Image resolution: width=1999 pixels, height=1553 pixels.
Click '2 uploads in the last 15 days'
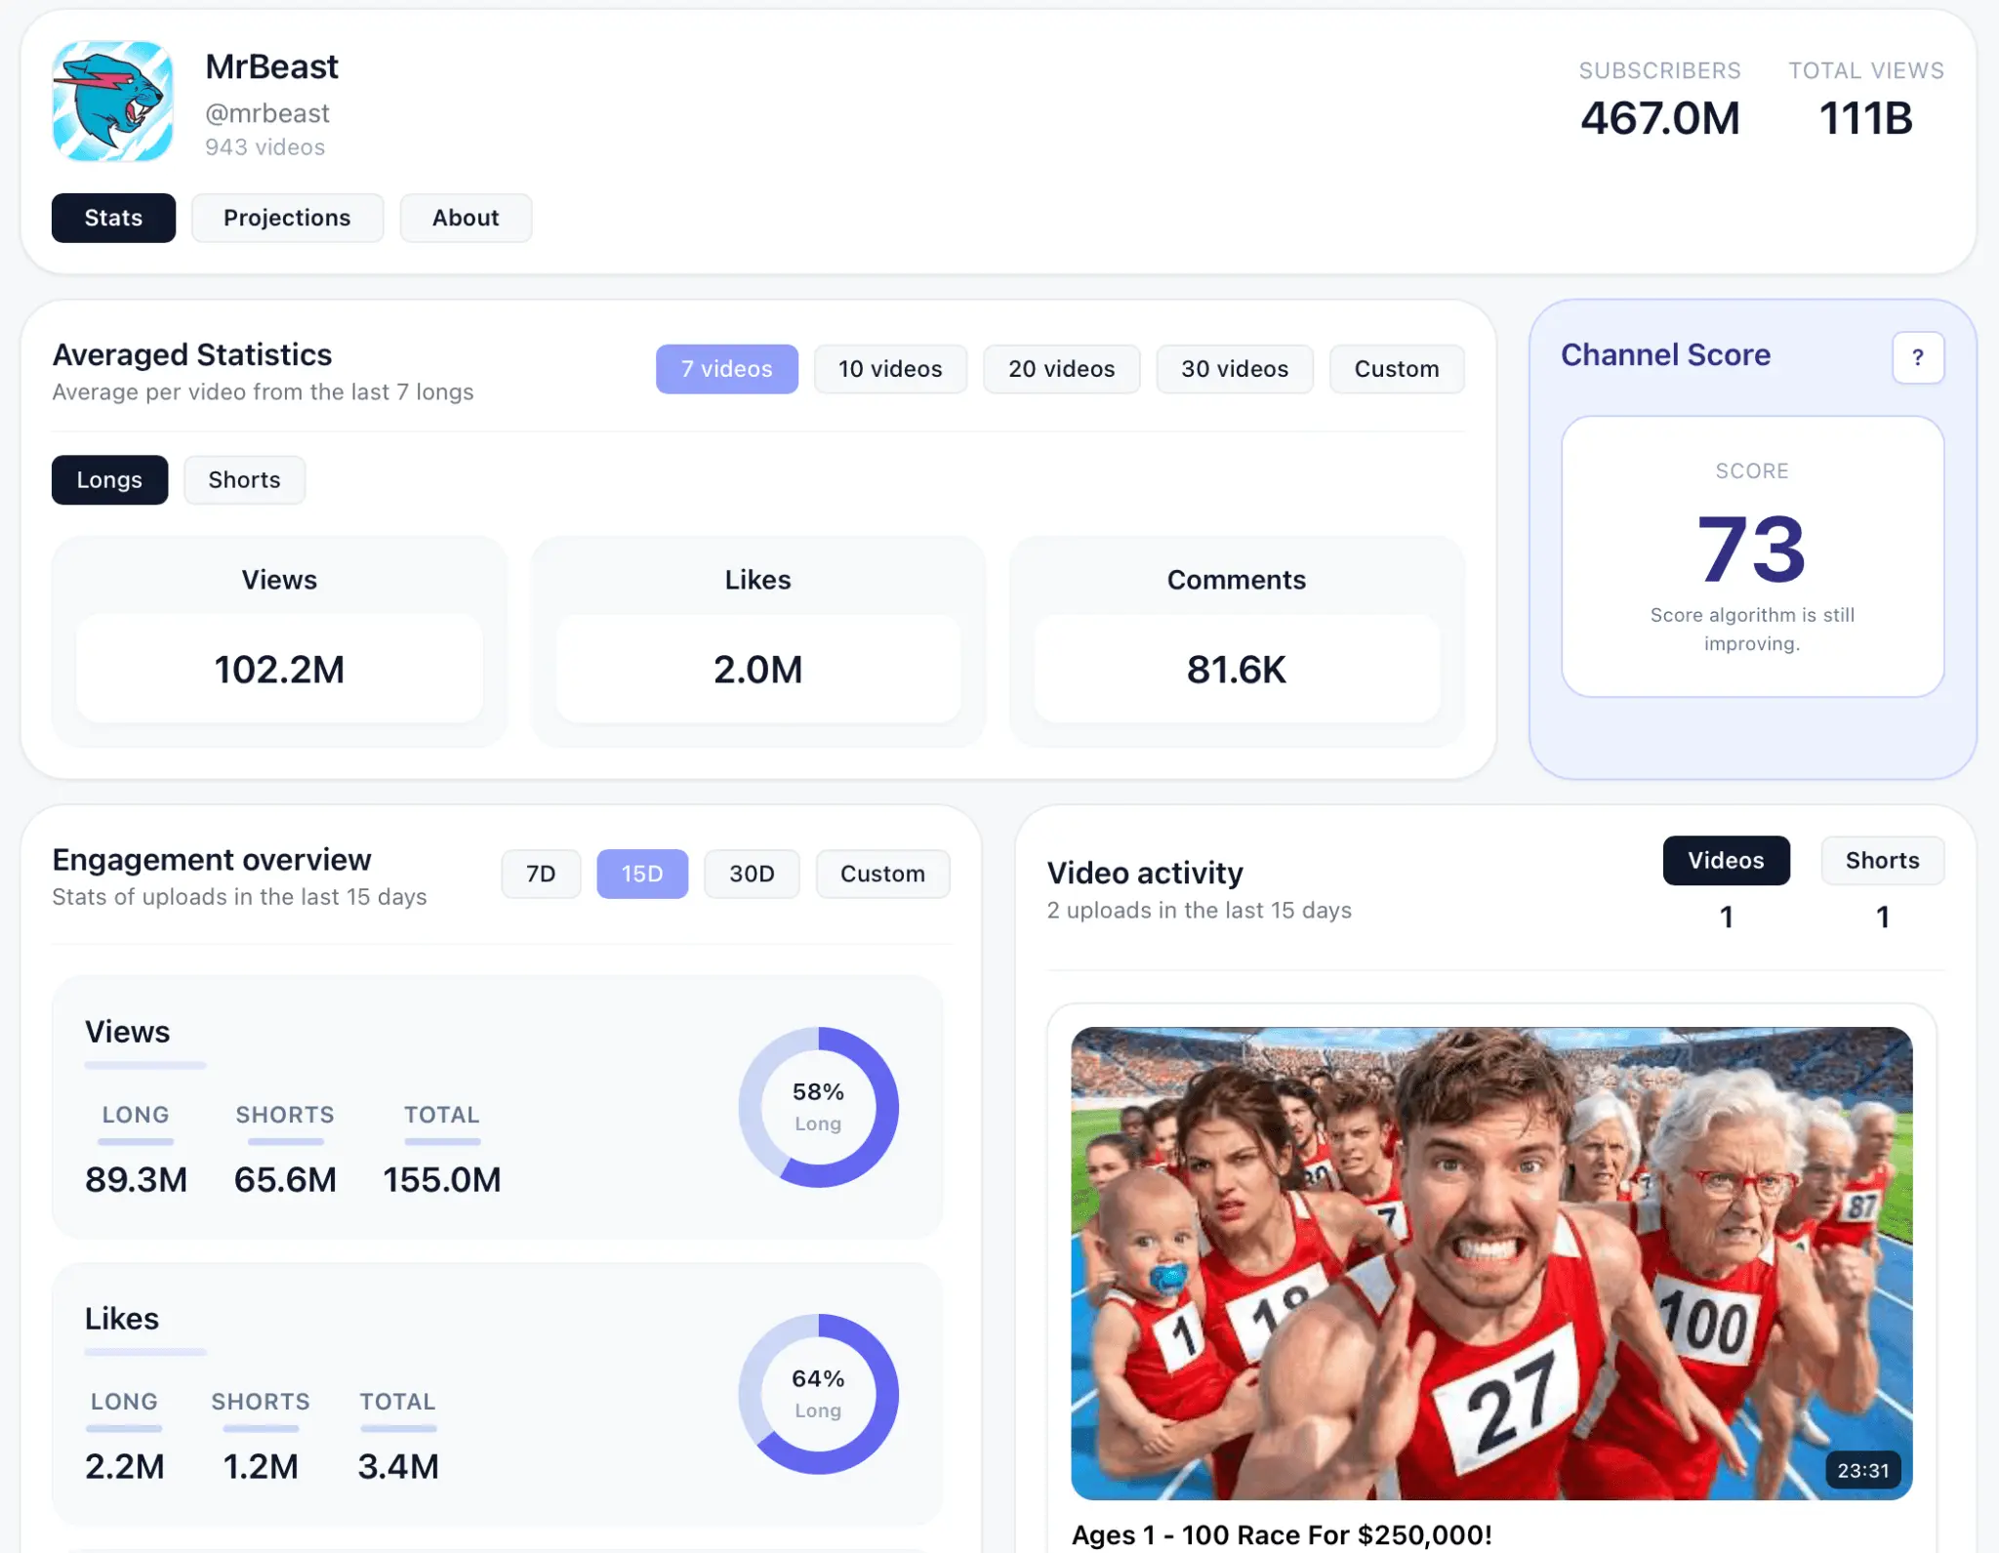pos(1200,910)
